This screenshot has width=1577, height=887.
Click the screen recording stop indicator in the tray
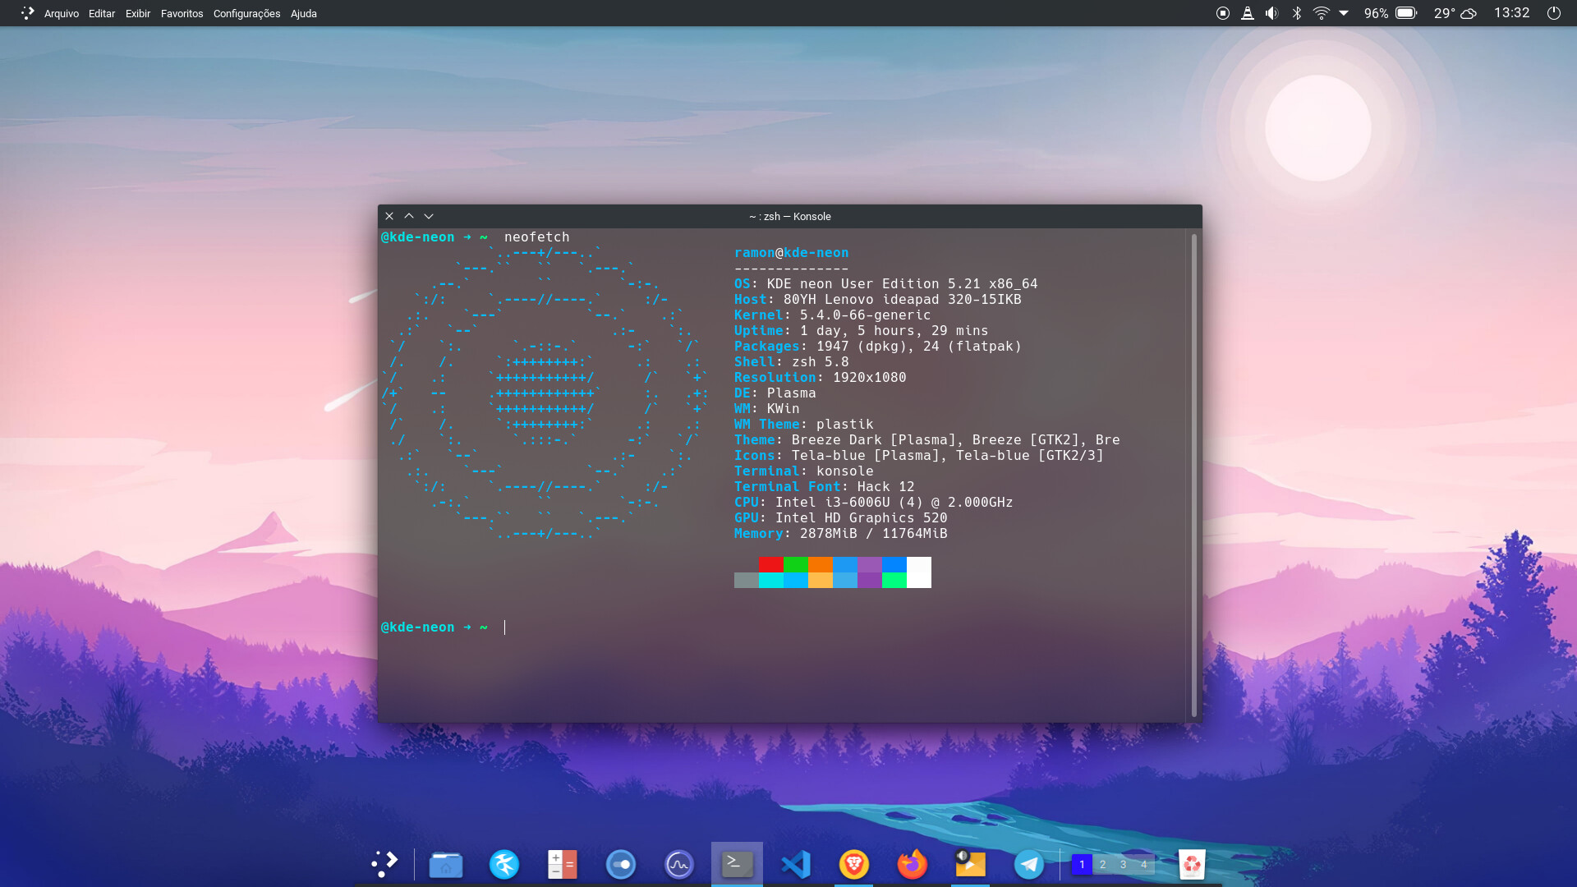[1223, 13]
